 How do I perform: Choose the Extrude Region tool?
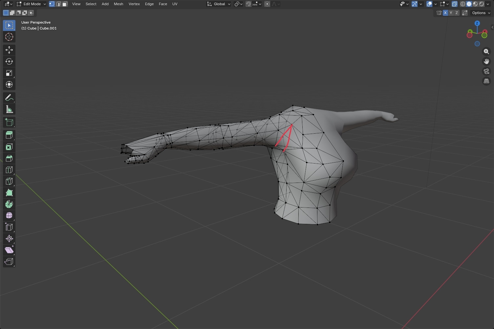(9, 135)
